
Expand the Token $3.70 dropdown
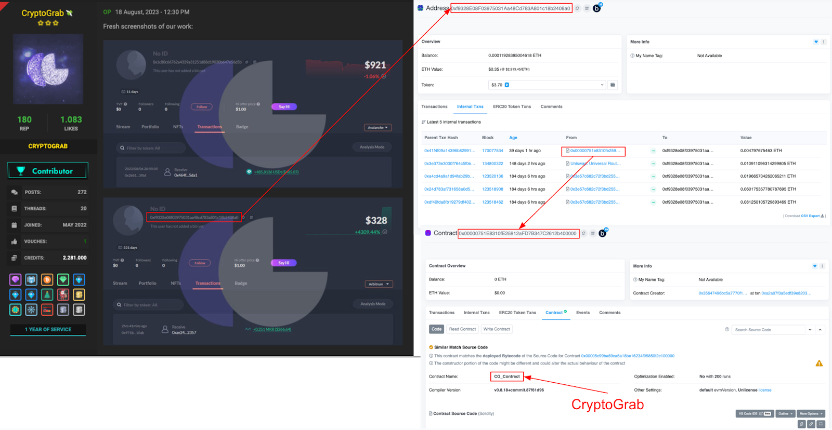pyautogui.click(x=547, y=85)
